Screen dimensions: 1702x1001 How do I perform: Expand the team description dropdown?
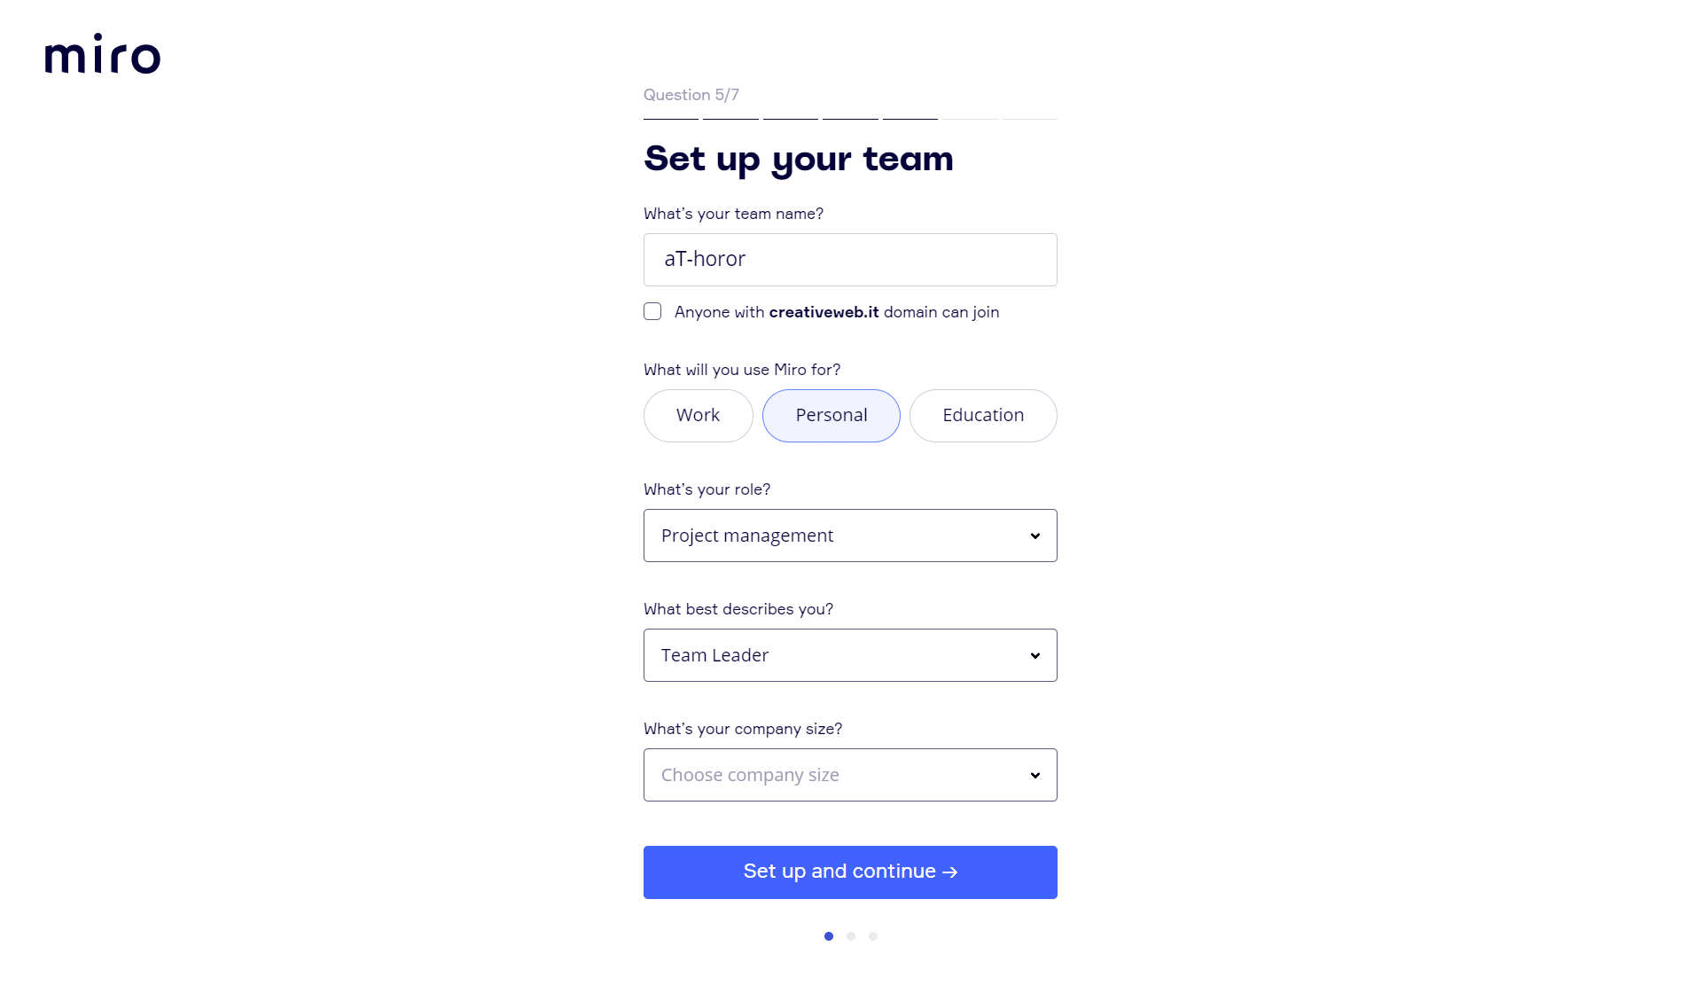pyautogui.click(x=850, y=654)
